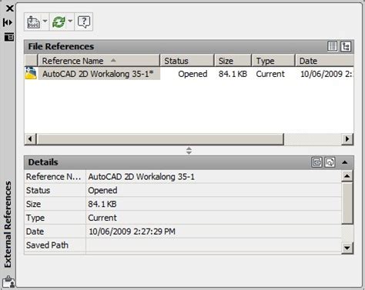
Task: Click the green Refresh icon
Action: pos(59,22)
